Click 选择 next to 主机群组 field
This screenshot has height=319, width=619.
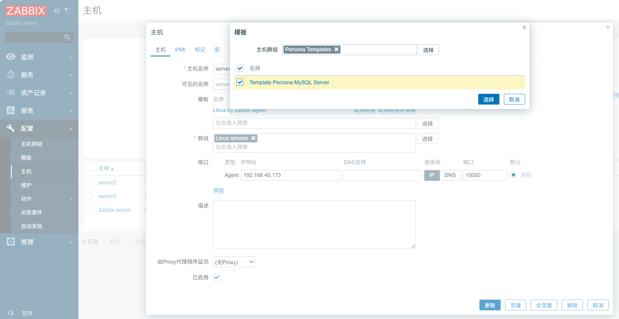(x=428, y=50)
